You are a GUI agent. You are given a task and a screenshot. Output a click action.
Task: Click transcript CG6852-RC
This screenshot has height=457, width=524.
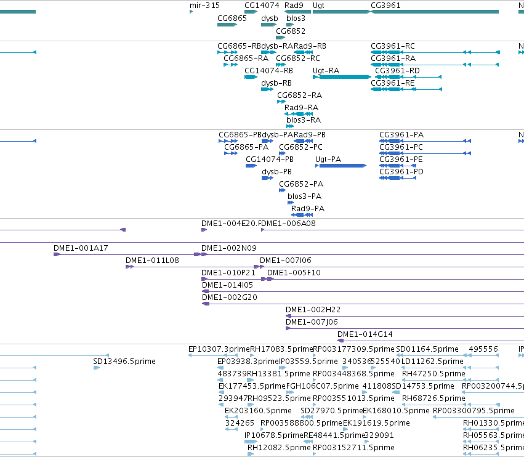(x=298, y=59)
